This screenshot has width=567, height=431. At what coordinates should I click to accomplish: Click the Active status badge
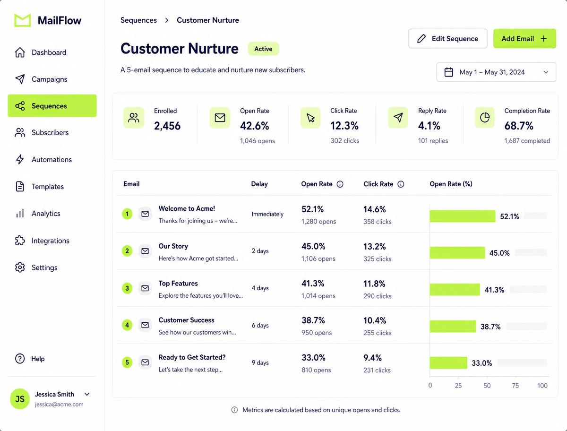click(263, 49)
